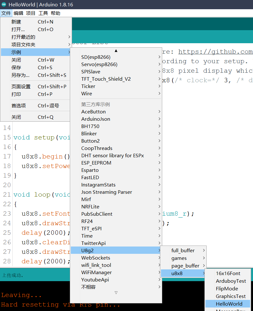Select highlighted U8g2 library entry
The image size is (253, 311).
(x=116, y=251)
